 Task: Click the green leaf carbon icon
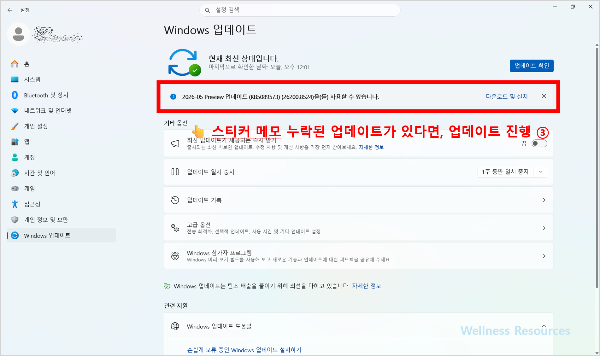point(167,286)
